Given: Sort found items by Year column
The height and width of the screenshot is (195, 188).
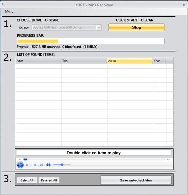Looking at the screenshot, I should [x=160, y=61].
